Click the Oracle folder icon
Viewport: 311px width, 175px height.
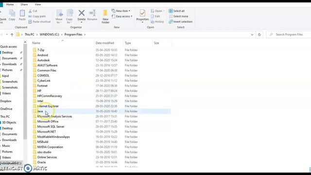click(x=35, y=162)
